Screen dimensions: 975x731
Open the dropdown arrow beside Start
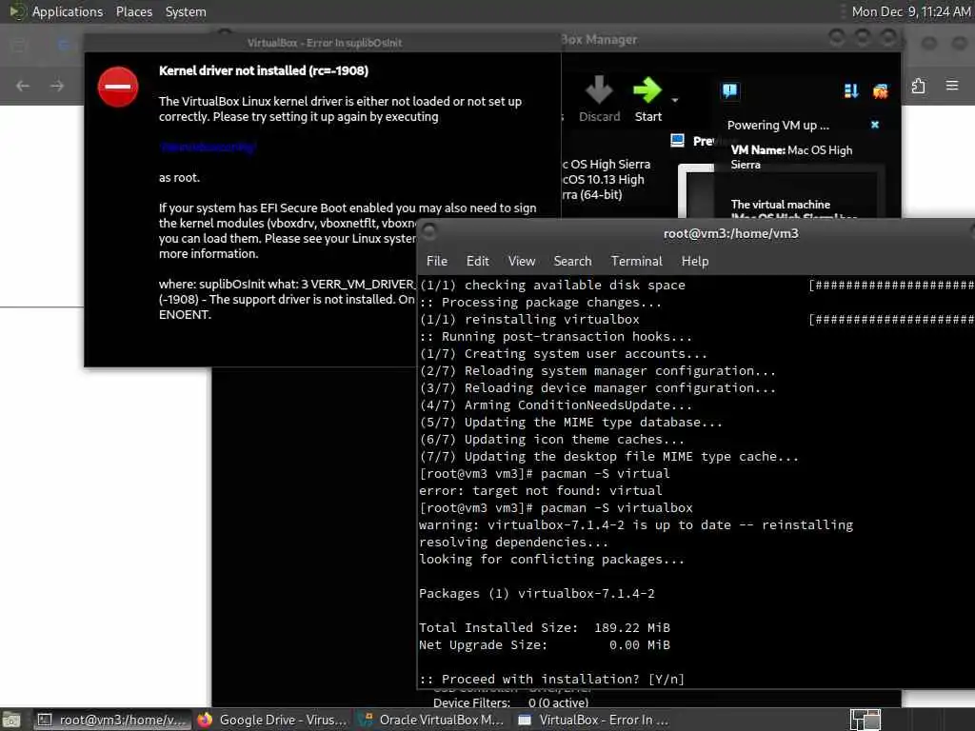click(675, 99)
